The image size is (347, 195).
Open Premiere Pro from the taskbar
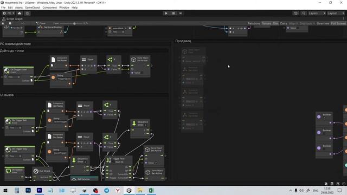point(40,190)
